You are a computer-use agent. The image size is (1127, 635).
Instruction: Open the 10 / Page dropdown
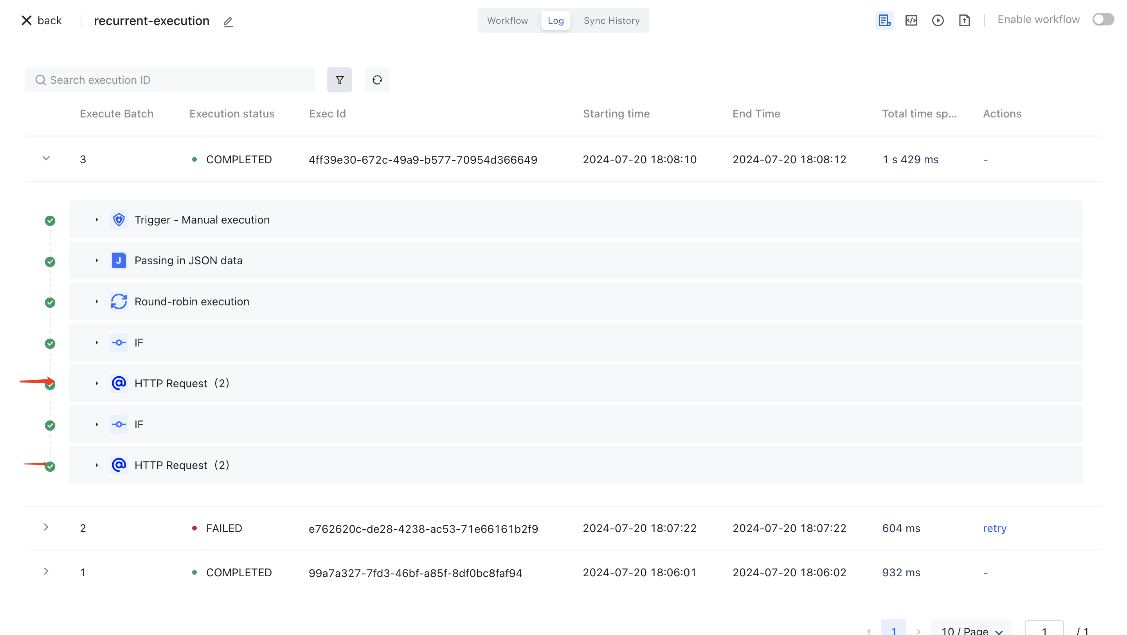click(971, 630)
